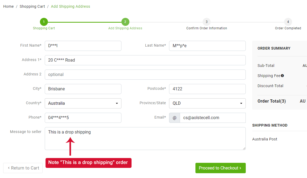The width and height of the screenshot is (307, 178).
Task: Go to Home breadcrumb
Action: coord(9,6)
